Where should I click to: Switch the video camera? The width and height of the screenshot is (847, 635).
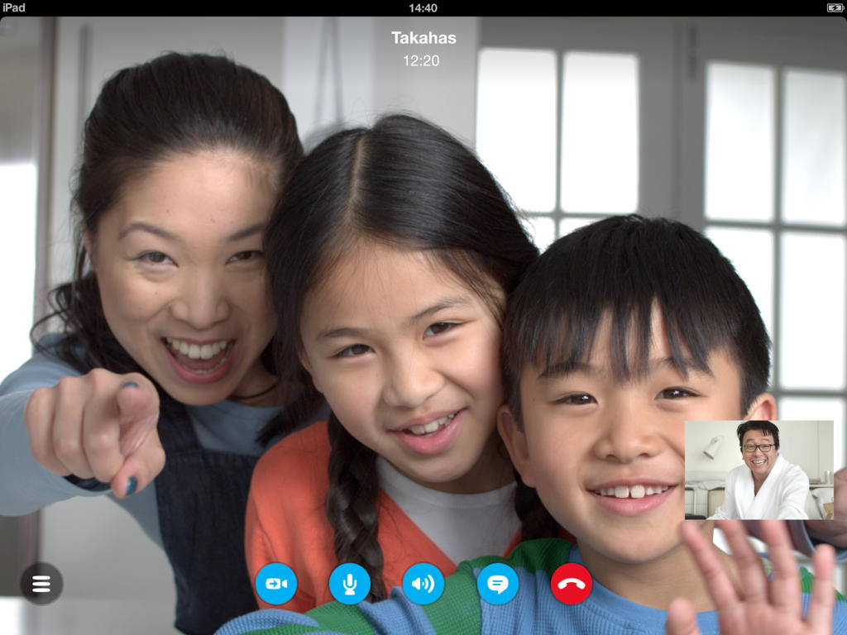(x=276, y=584)
